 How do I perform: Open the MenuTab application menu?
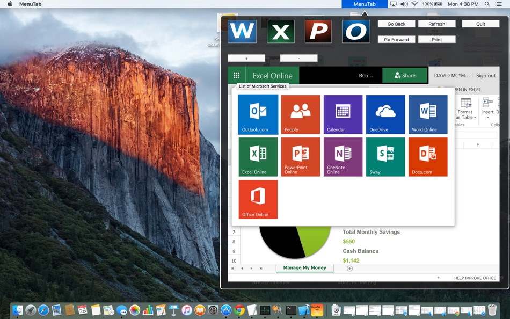(x=30, y=4)
